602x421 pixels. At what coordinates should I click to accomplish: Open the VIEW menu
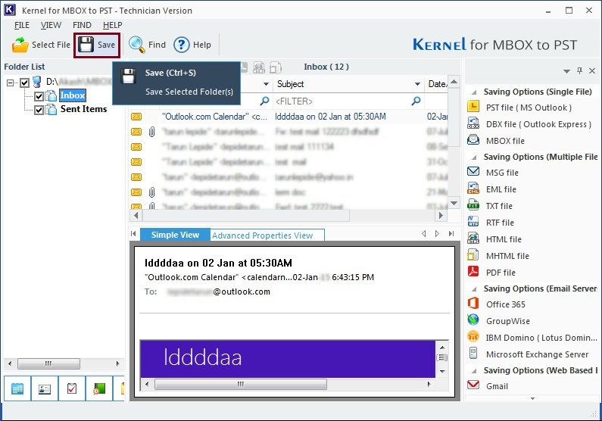(x=51, y=25)
